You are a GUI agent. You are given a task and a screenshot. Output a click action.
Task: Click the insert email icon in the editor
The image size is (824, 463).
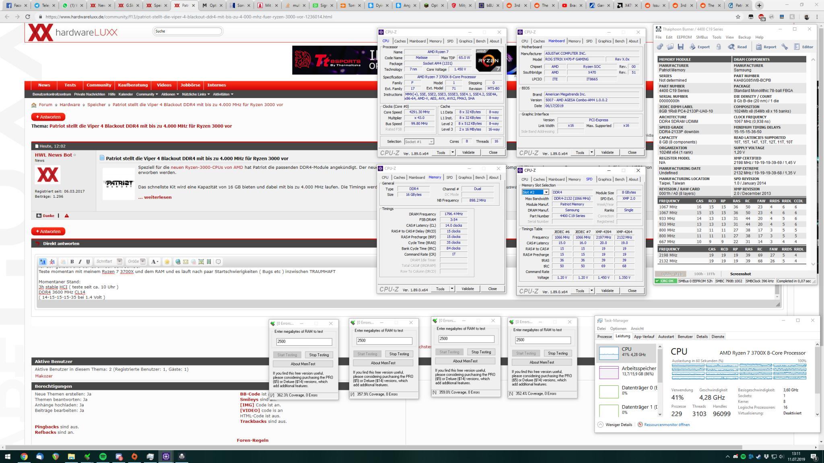[x=185, y=262]
